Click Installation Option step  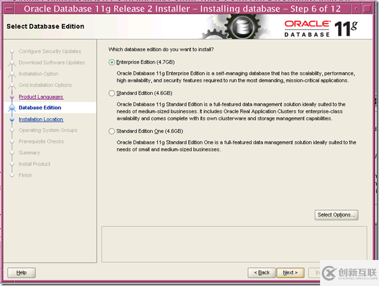click(38, 74)
